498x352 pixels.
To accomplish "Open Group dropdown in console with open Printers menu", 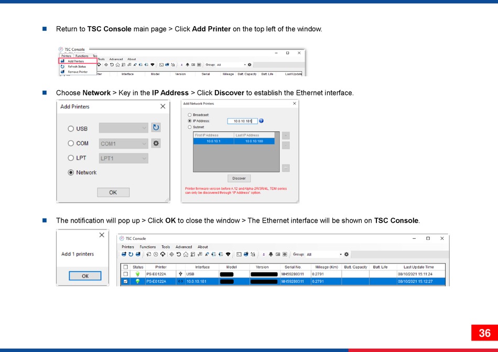I will click(x=231, y=65).
